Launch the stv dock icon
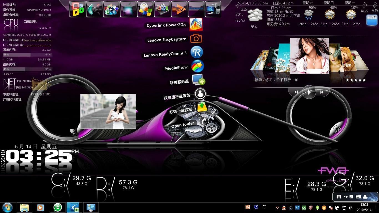This screenshot has height=213, width=379. [179, 9]
